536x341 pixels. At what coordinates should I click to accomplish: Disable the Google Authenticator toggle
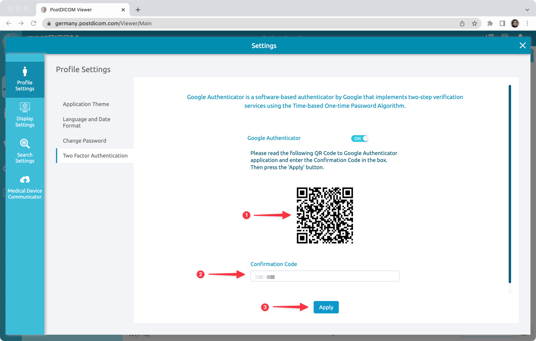pyautogui.click(x=360, y=138)
